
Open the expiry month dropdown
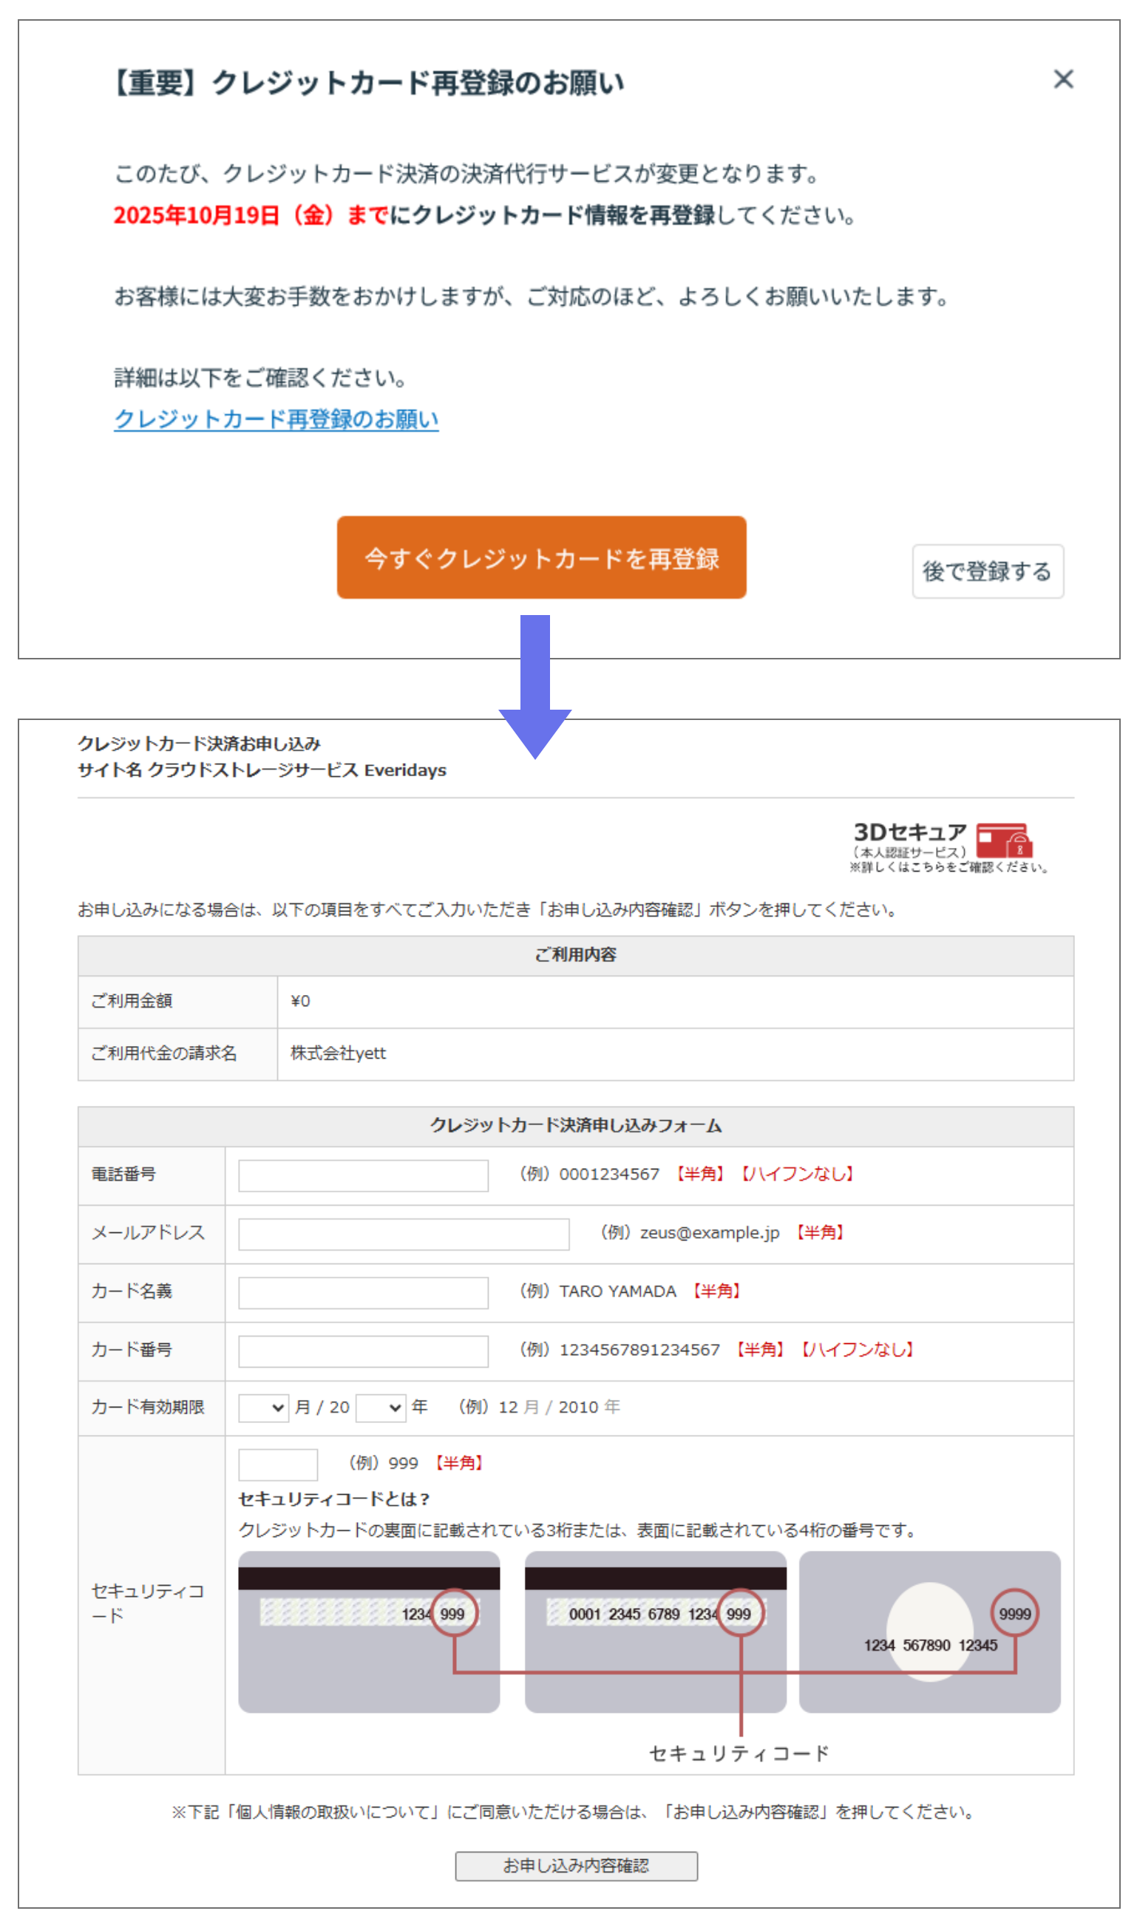[x=262, y=1408]
